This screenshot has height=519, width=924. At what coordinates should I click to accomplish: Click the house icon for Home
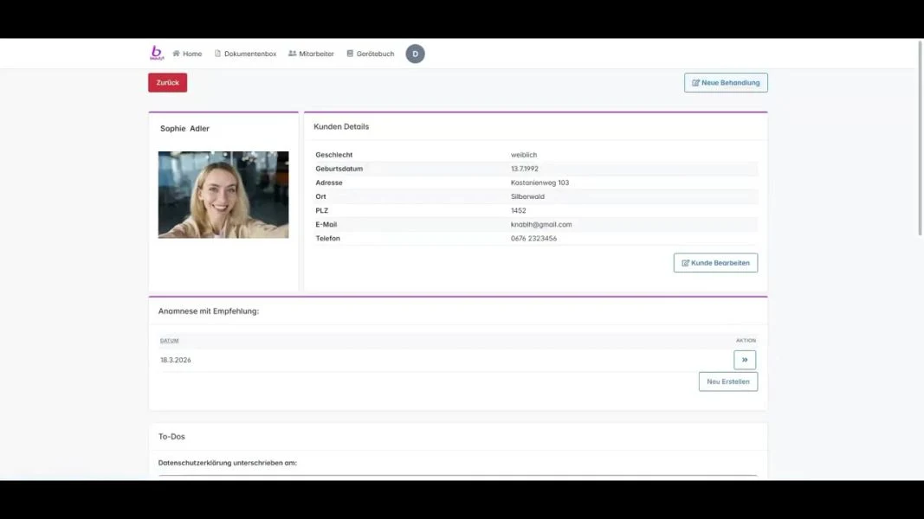177,54
